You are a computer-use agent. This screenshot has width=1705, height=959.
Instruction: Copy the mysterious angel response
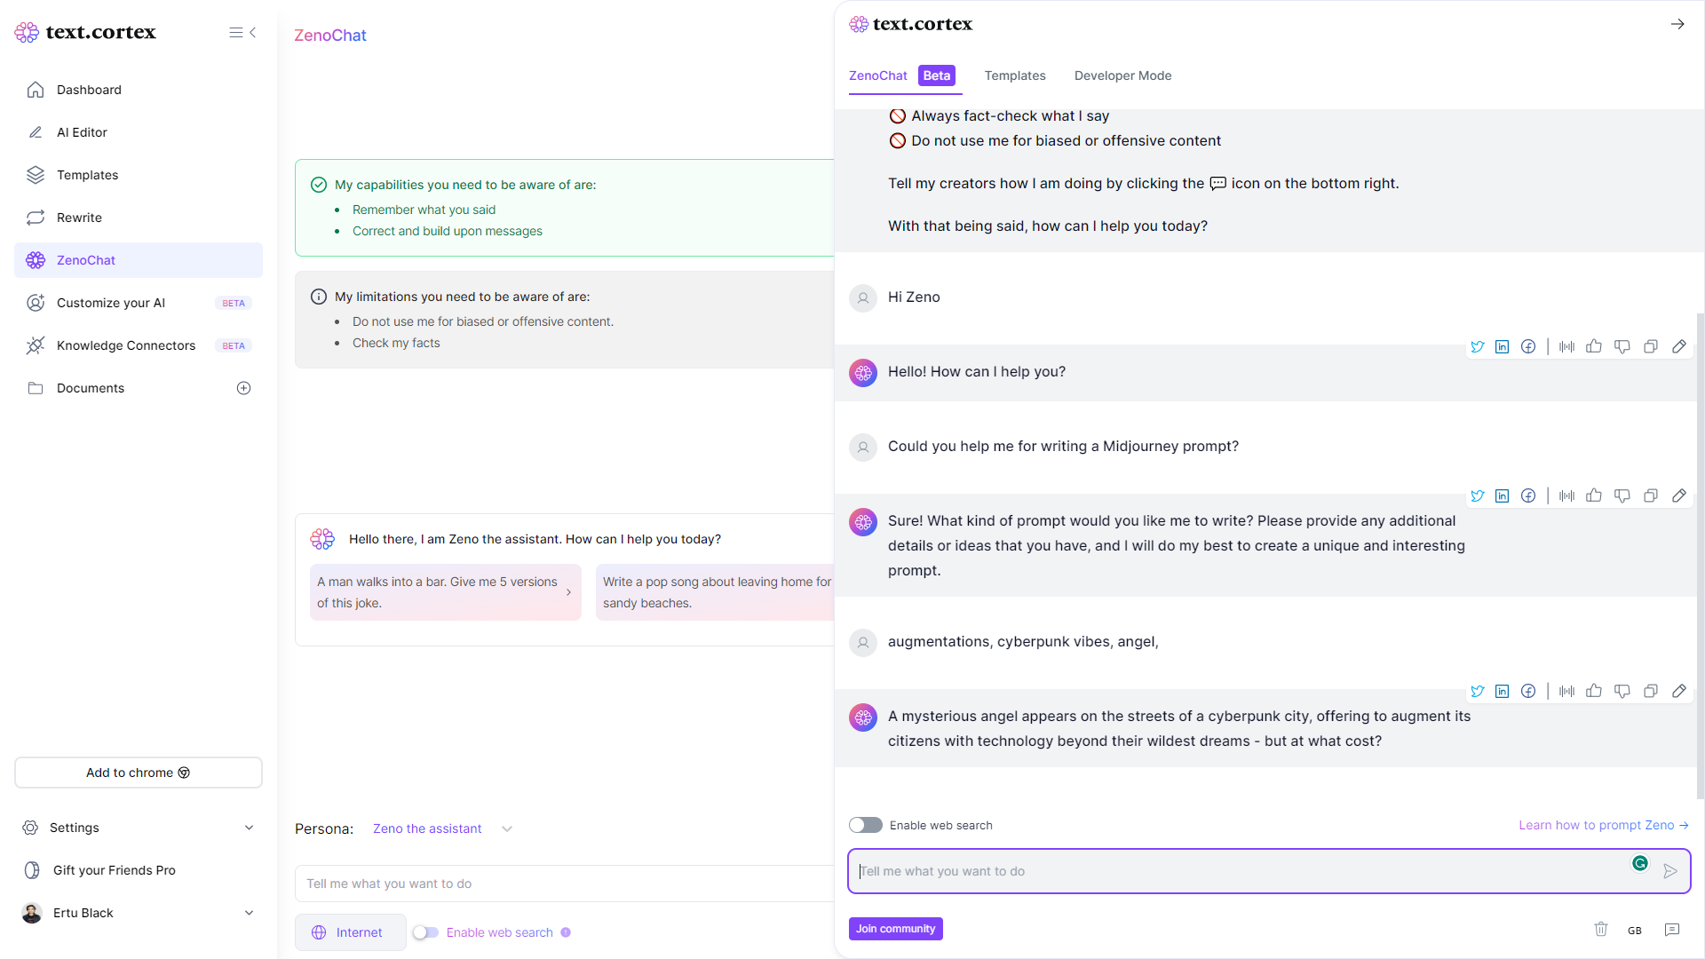1651,691
